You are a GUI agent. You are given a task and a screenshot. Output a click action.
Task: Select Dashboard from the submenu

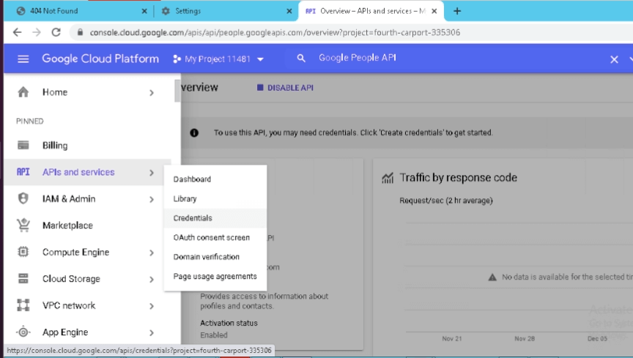(215, 179)
